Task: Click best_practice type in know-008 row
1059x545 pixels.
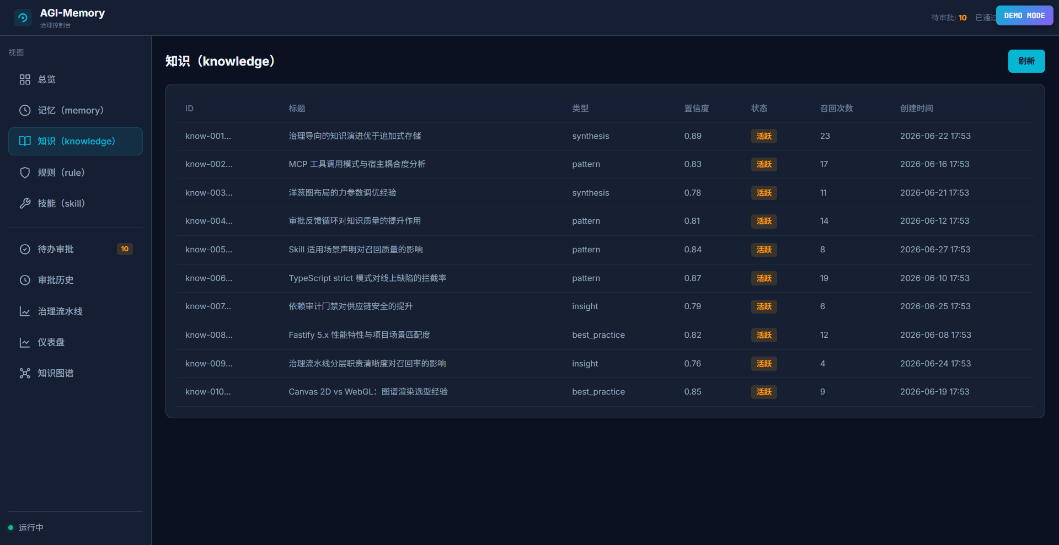Action: pos(598,335)
